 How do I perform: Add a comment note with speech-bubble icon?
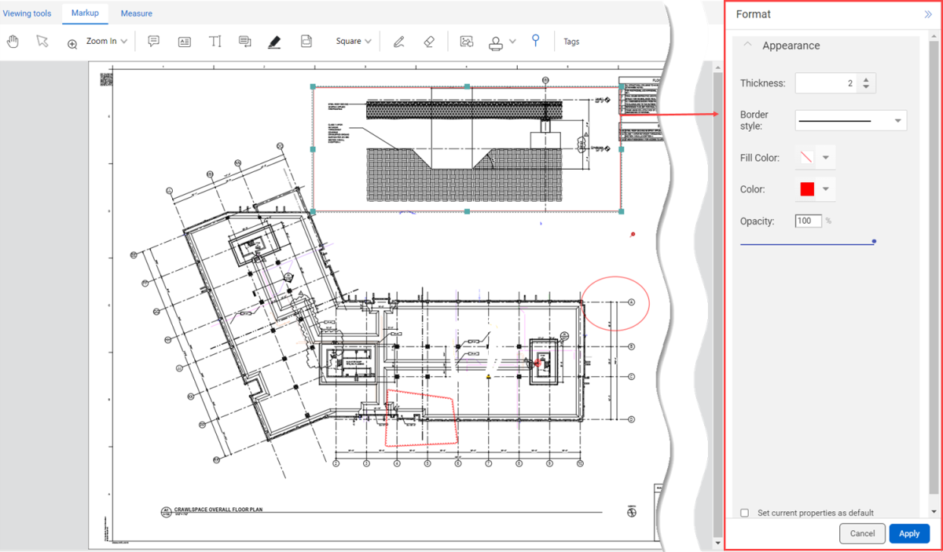click(x=154, y=41)
